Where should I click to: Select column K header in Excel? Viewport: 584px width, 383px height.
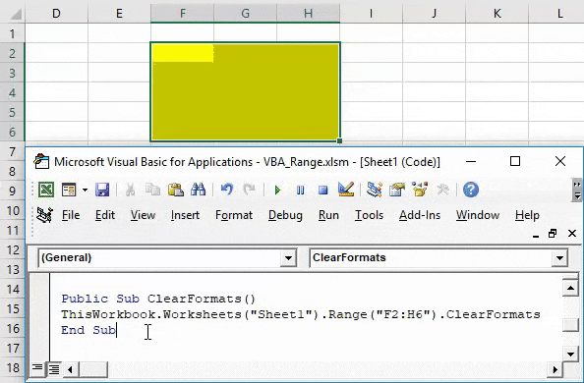496,14
